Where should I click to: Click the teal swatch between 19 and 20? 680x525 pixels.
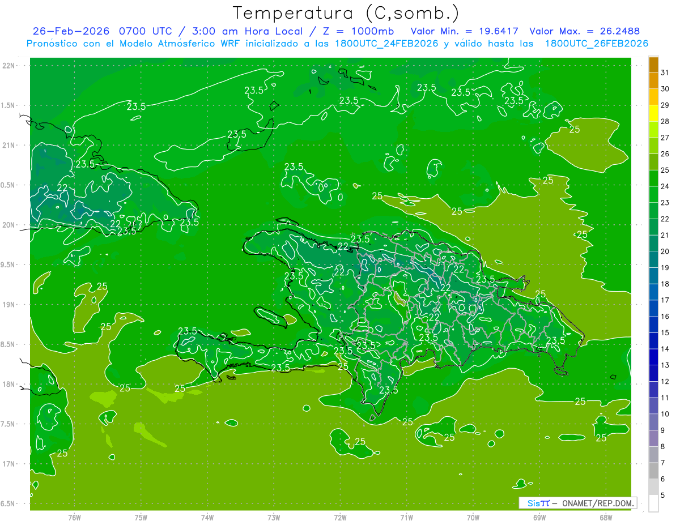pos(653,260)
